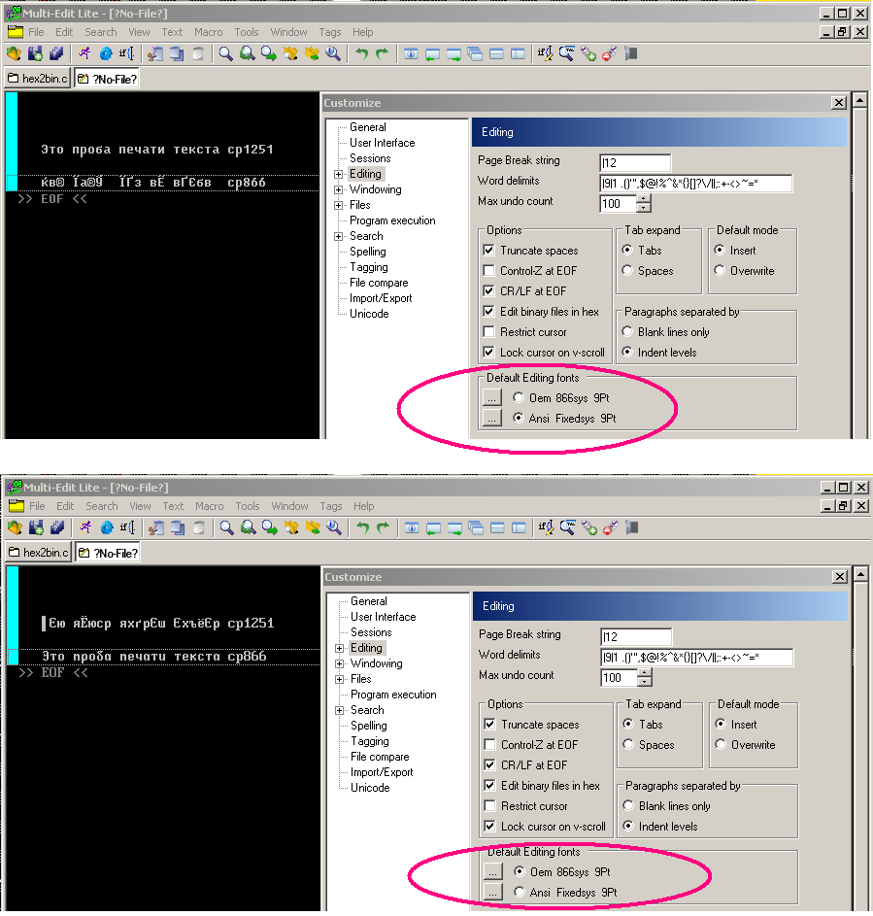Select Ansi Fixedsys 9Pt font in lower dialog
This screenshot has width=873, height=916.
pos(520,892)
